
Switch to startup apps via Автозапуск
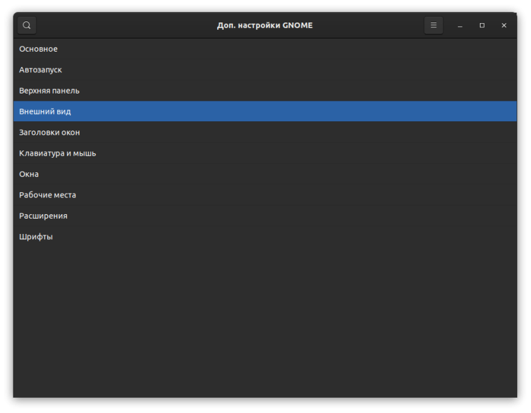click(x=265, y=70)
